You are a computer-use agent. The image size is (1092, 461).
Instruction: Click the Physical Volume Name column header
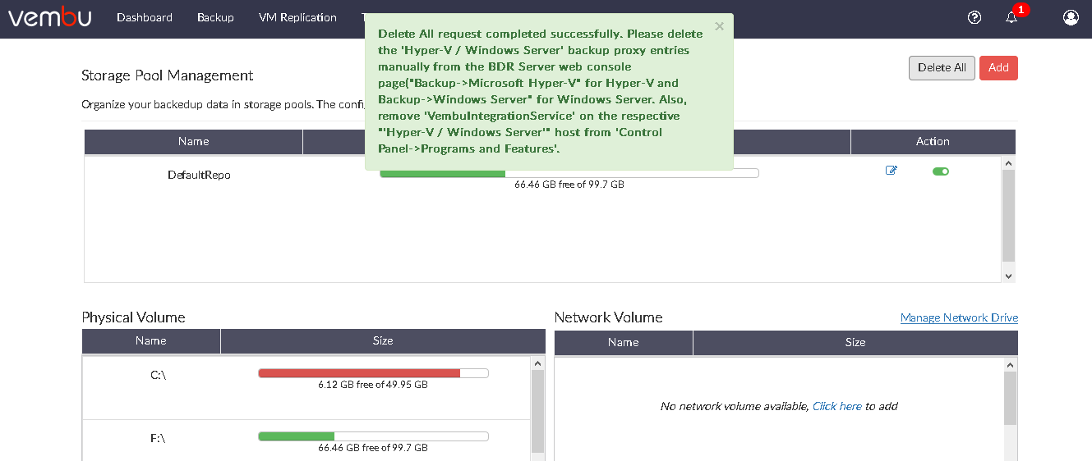pos(151,341)
